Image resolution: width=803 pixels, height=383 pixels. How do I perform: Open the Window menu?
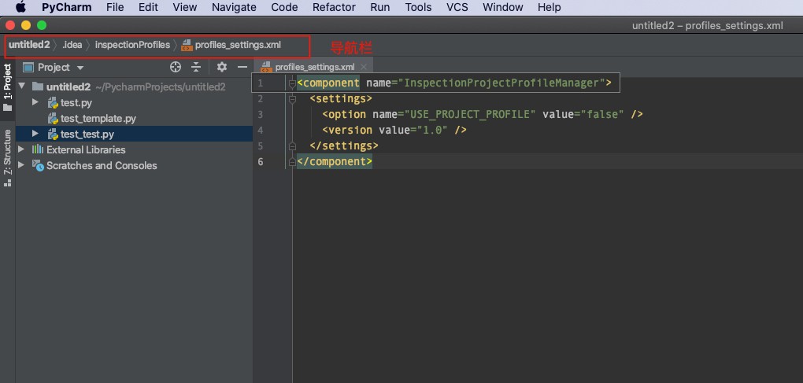coord(503,7)
